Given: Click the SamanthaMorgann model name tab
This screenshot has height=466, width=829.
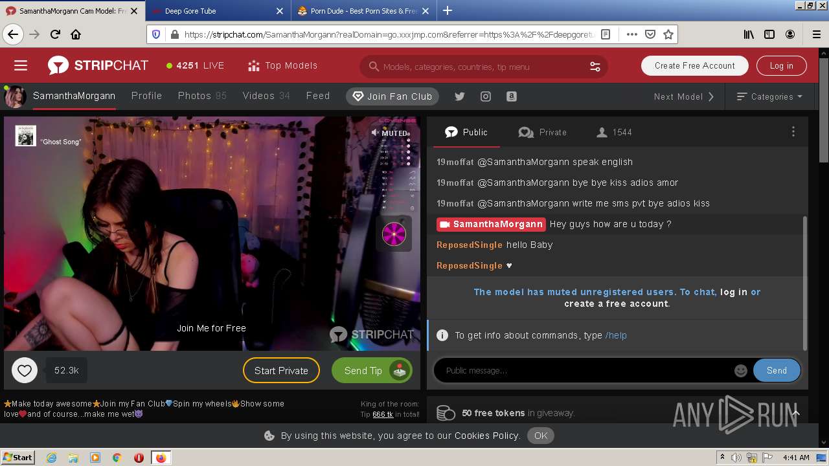Looking at the screenshot, I should (x=74, y=96).
